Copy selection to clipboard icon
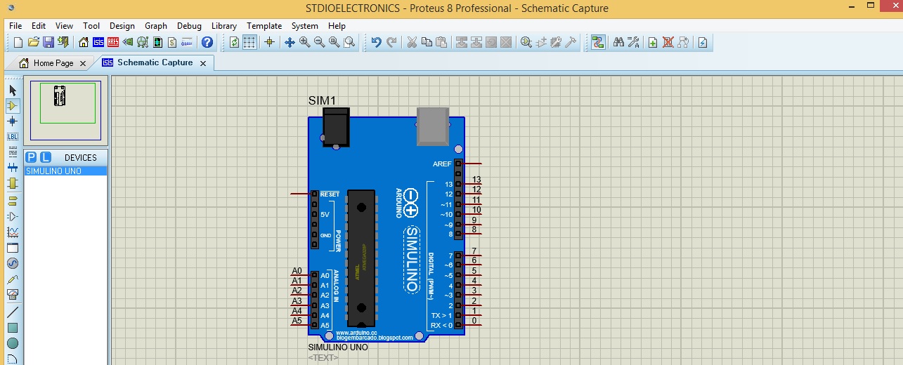903x365 pixels. point(427,42)
